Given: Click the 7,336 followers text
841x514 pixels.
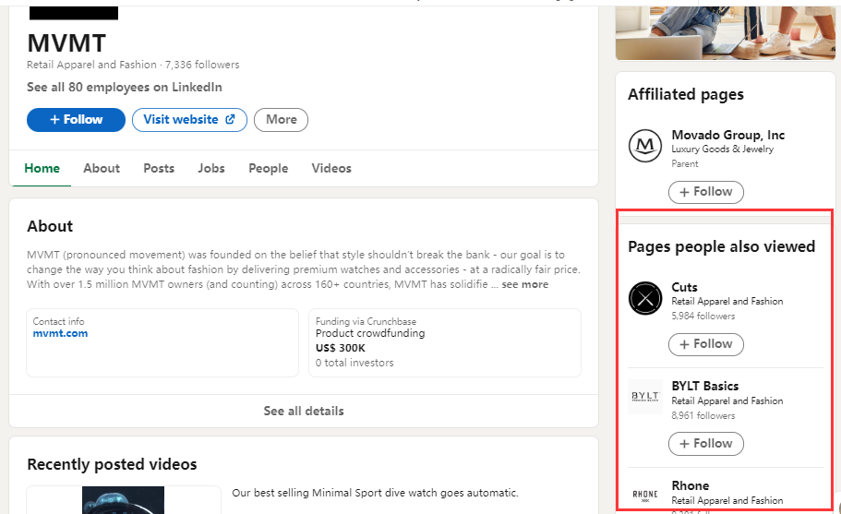Looking at the screenshot, I should click(x=202, y=65).
